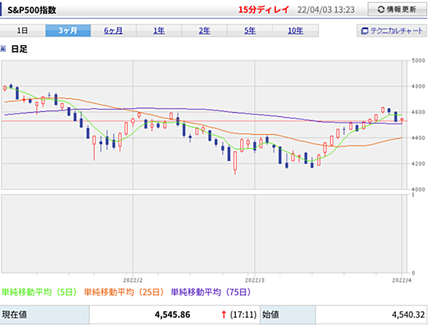
Task: Switch to the 6ヶ月 period tab
Action: coord(113,31)
